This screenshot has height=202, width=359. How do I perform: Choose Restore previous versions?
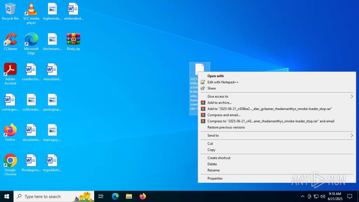click(x=277, y=127)
